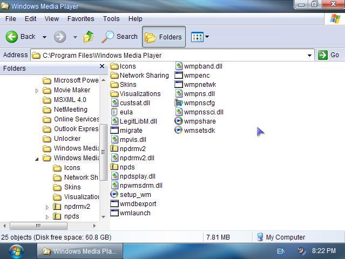Select Outlook Express in folder tree
This screenshot has height=259, width=345.
pos(71,129)
